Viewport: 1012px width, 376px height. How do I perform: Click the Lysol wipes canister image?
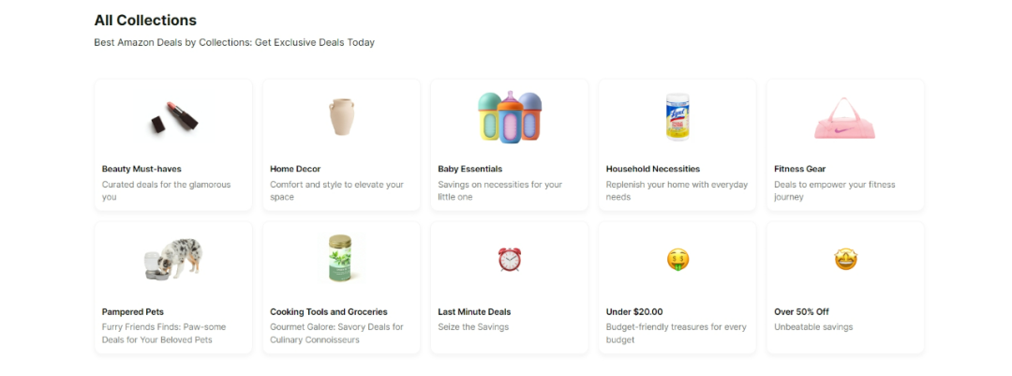[677, 117]
